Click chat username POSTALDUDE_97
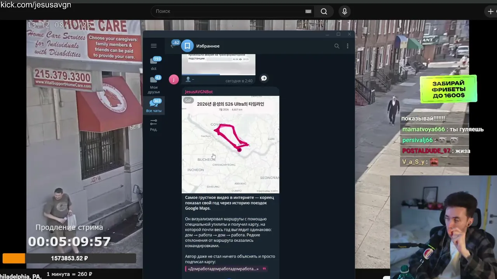Viewport: 497px width, 279px height. [426, 151]
